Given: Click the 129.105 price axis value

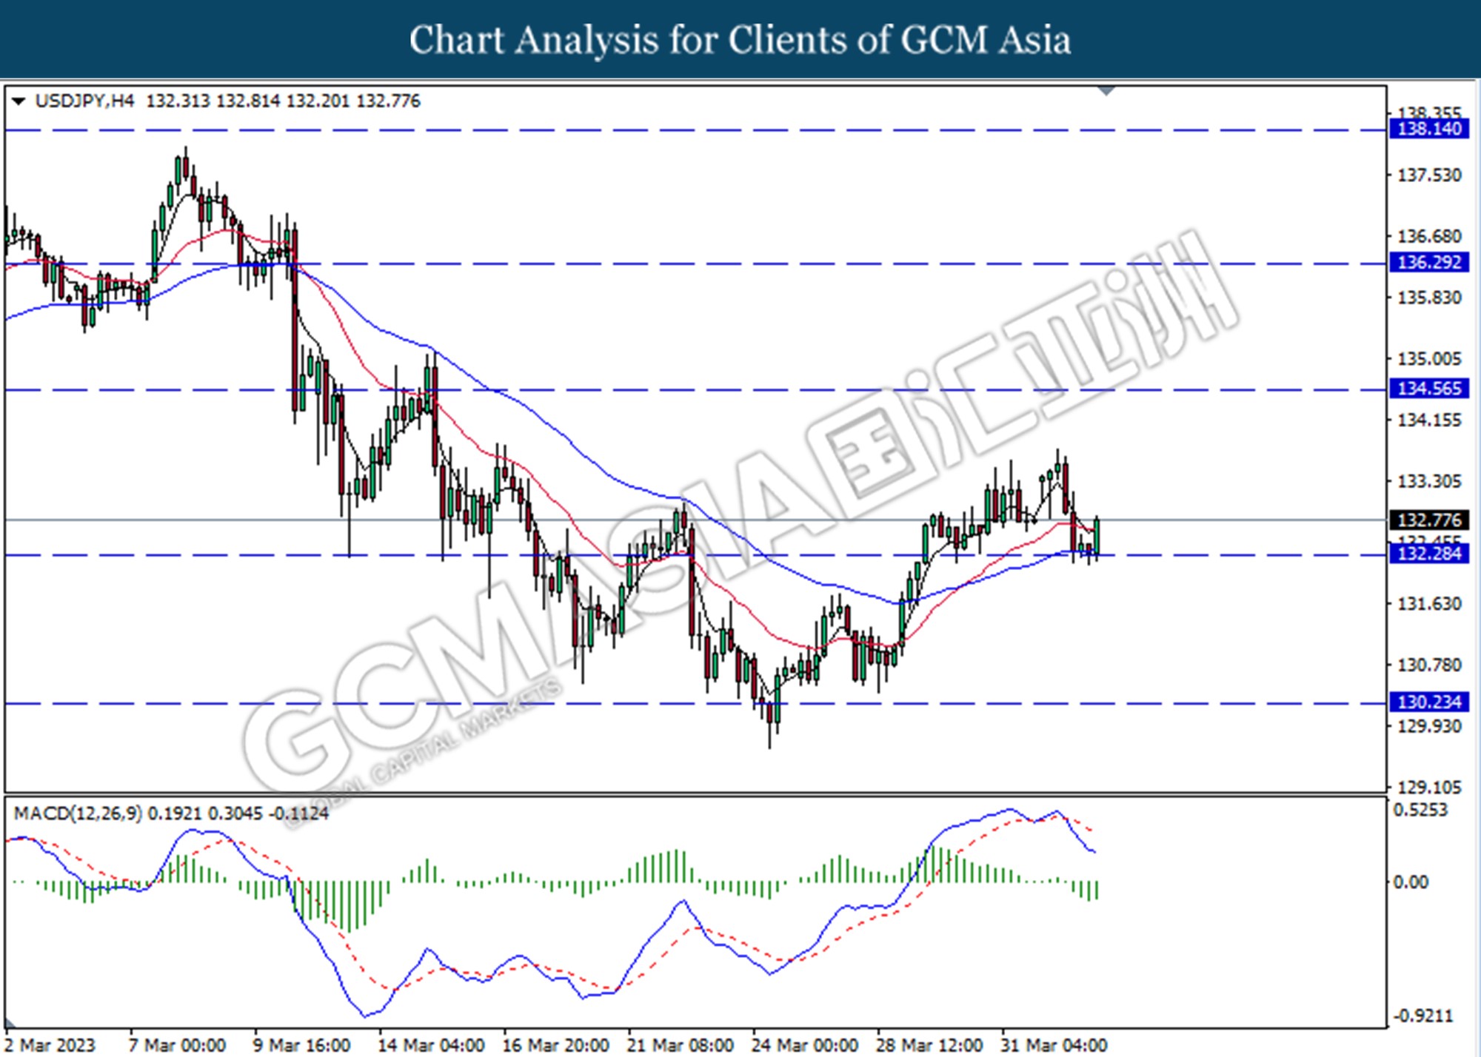Looking at the screenshot, I should tap(1429, 788).
